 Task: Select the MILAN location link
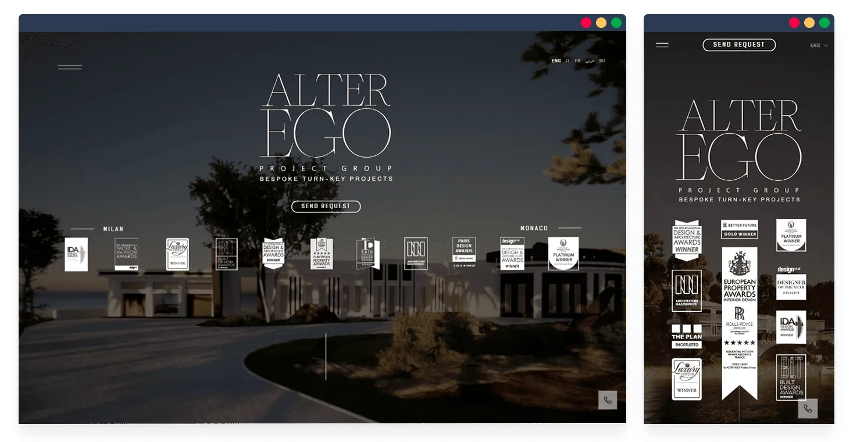coord(113,229)
